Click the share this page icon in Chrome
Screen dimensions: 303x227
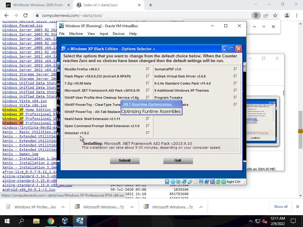pos(266,15)
